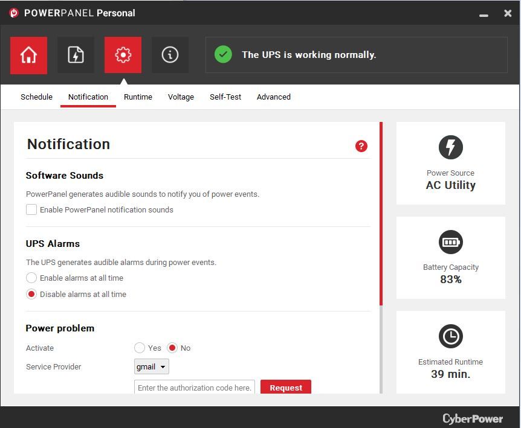The image size is (521, 428).
Task: Click the red Request button
Action: point(286,387)
